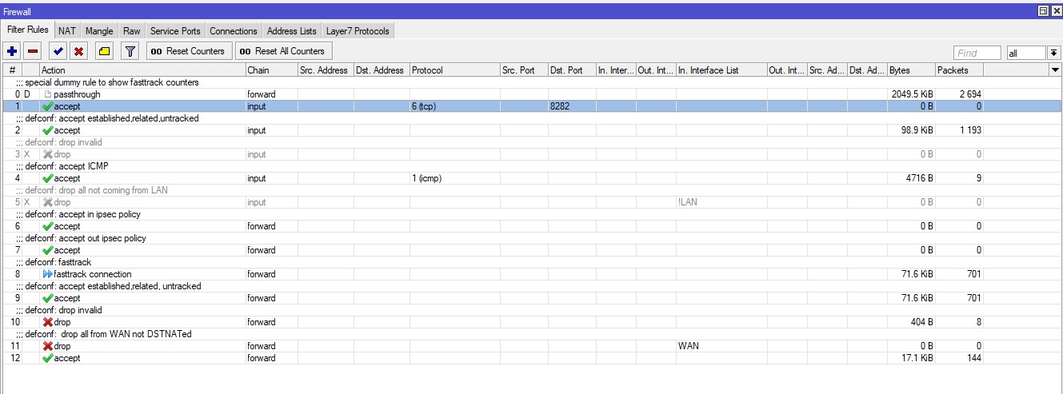The width and height of the screenshot is (1063, 394).
Task: Close the Firewall window
Action: pyautogui.click(x=1056, y=11)
